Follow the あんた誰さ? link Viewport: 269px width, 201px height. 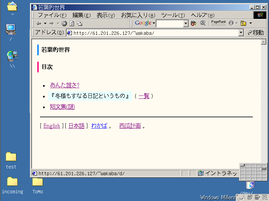tap(65, 85)
